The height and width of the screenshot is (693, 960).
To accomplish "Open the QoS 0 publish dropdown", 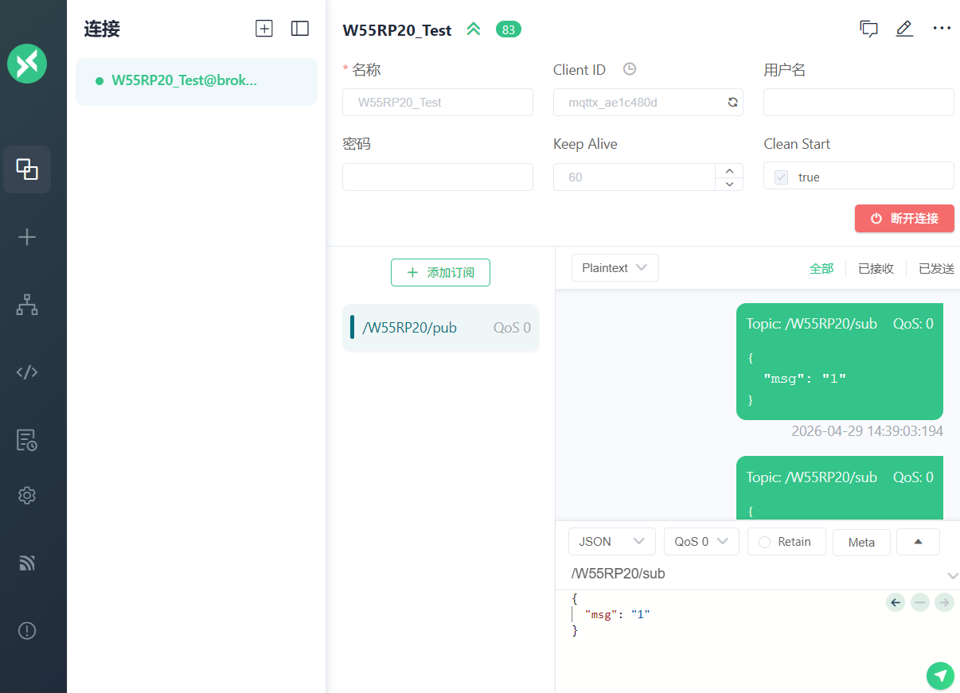I will pyautogui.click(x=701, y=542).
